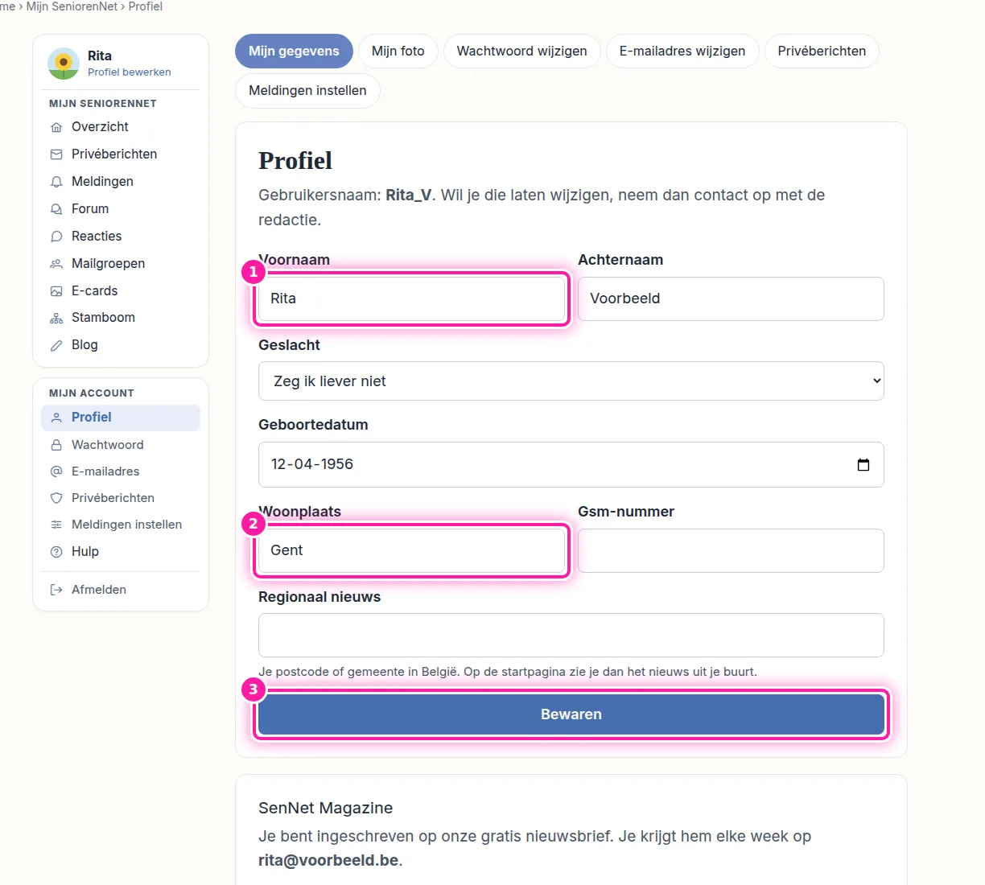Open the Wachtwoord wijzigen tab
The image size is (985, 885).
coord(521,51)
